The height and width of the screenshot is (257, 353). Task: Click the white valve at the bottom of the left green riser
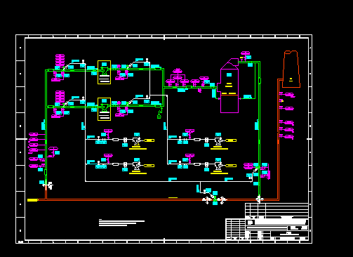point(48,185)
